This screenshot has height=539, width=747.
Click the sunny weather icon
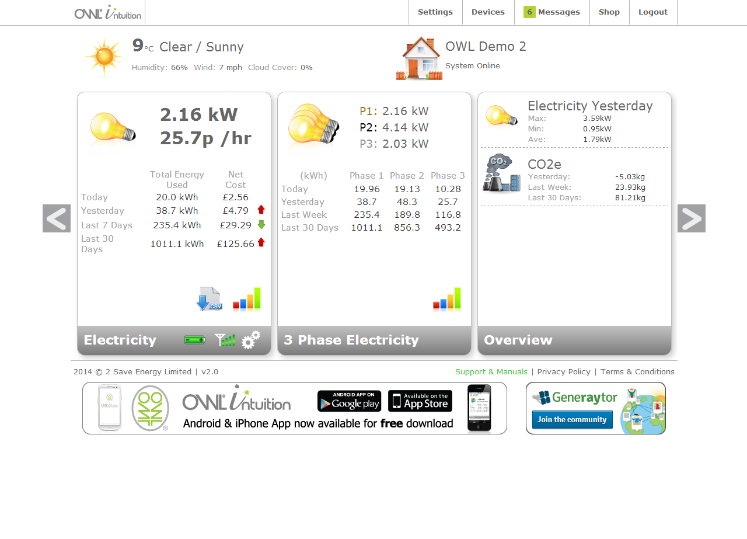click(103, 57)
